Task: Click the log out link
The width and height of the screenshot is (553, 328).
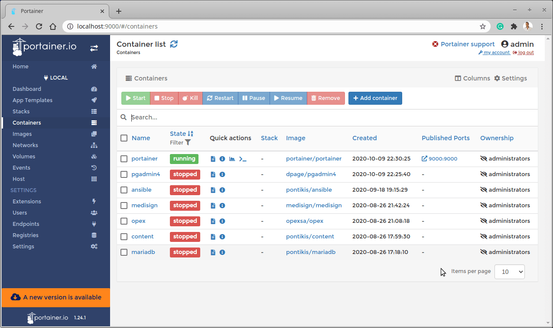Action: click(x=523, y=53)
